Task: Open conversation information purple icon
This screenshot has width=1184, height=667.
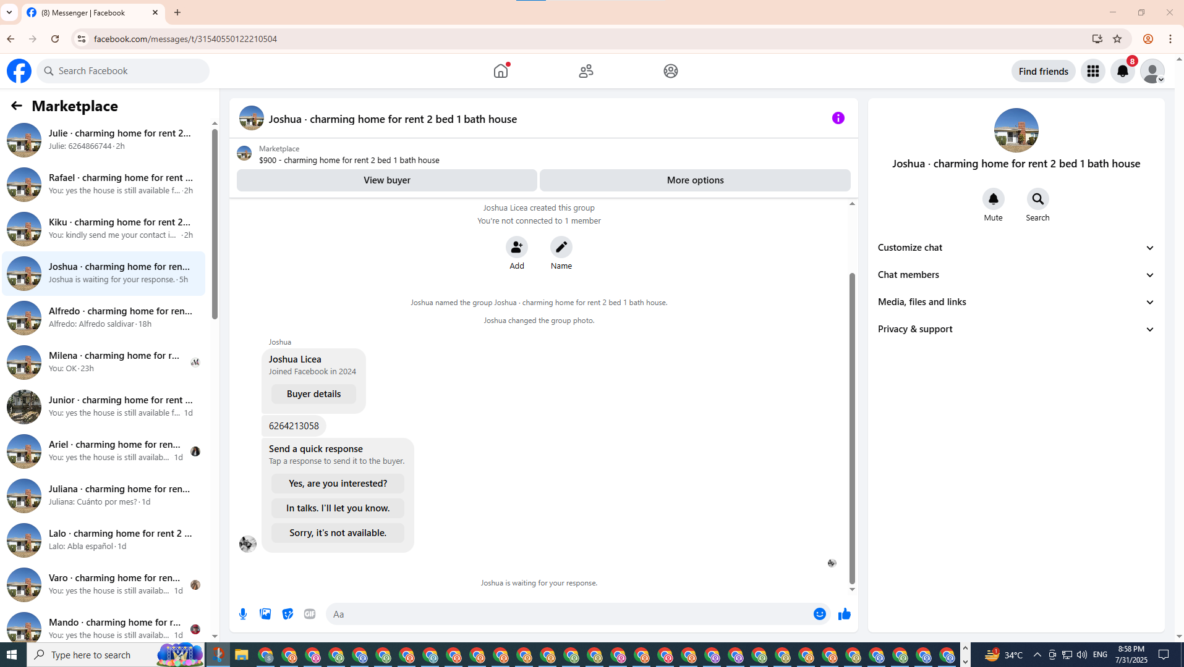Action: 838,118
